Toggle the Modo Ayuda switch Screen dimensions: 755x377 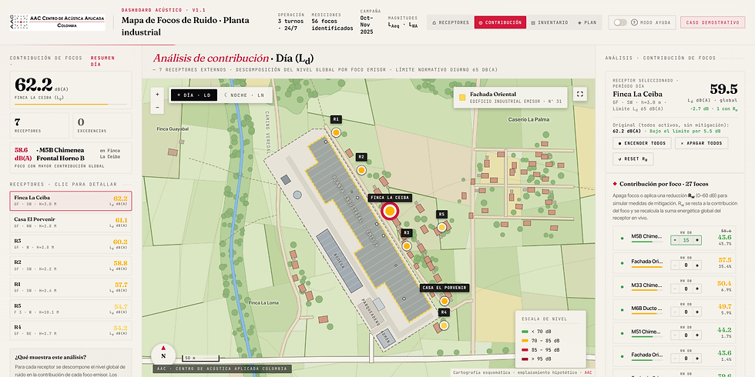tap(620, 22)
